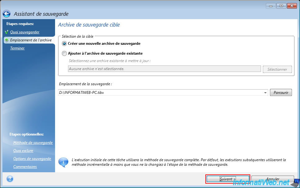
Task: Open the Quoi exclure optional step
Action: coord(23,151)
